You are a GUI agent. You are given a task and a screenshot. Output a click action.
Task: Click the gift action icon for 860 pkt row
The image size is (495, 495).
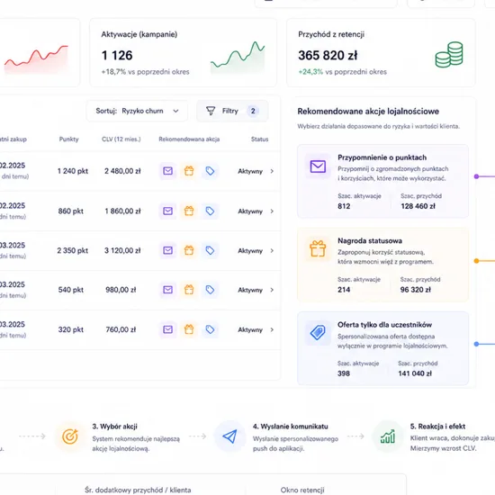189,211
